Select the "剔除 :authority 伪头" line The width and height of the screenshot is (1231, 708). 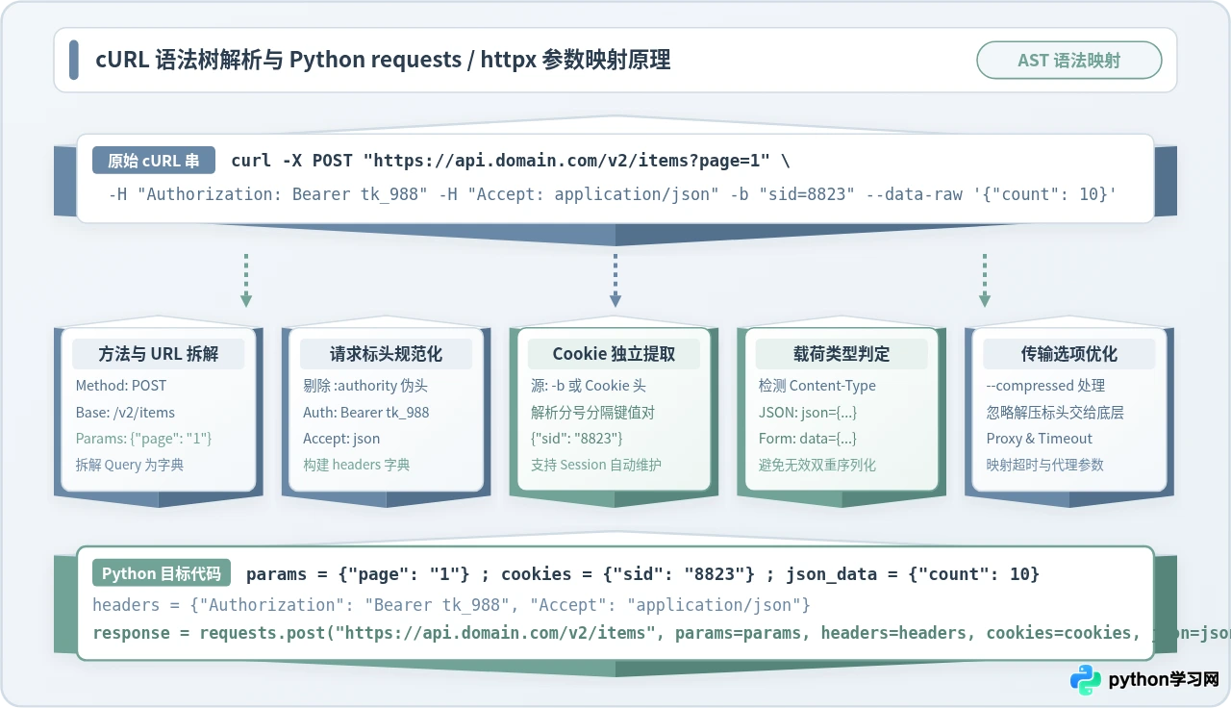[365, 386]
